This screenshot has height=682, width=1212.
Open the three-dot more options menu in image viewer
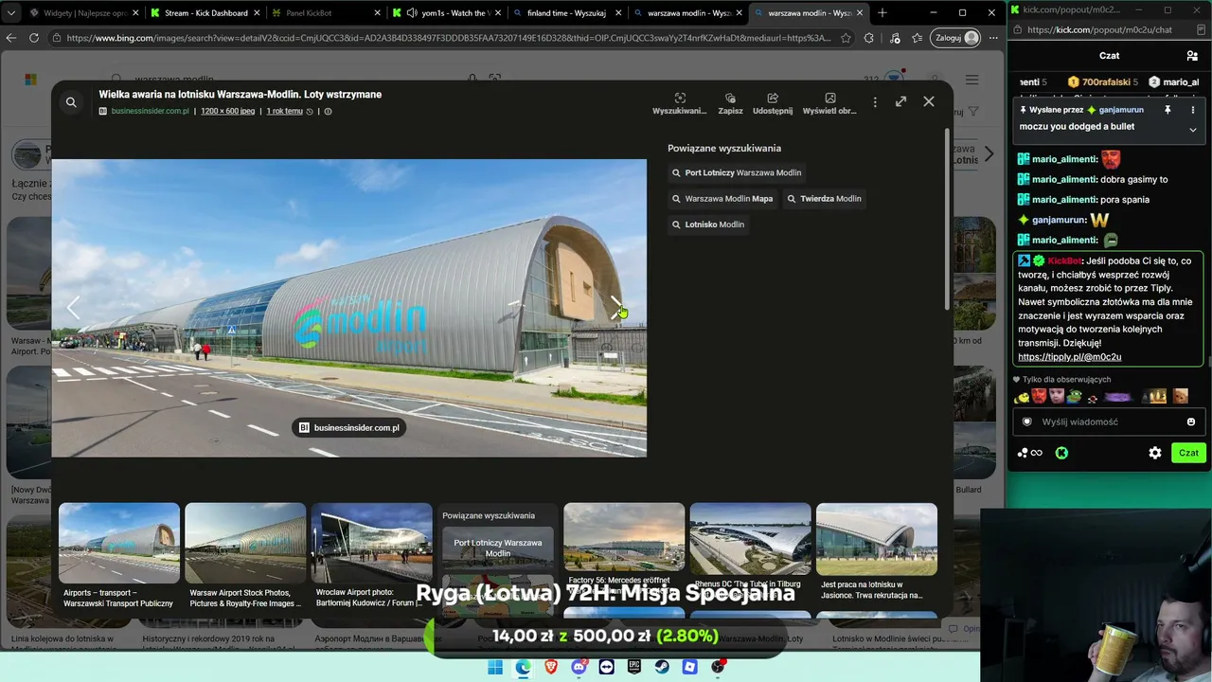coord(875,101)
